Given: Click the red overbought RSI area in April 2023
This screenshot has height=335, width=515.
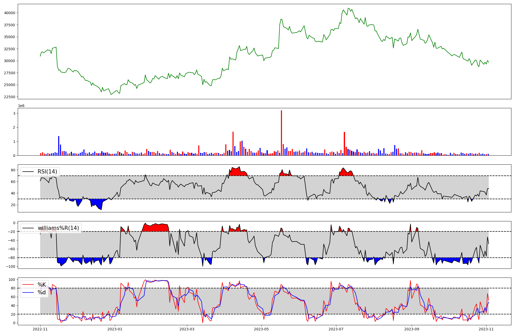Looking at the screenshot, I should click(237, 172).
